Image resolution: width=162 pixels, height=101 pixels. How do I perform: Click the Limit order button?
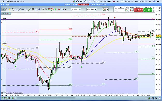click(x=127, y=10)
